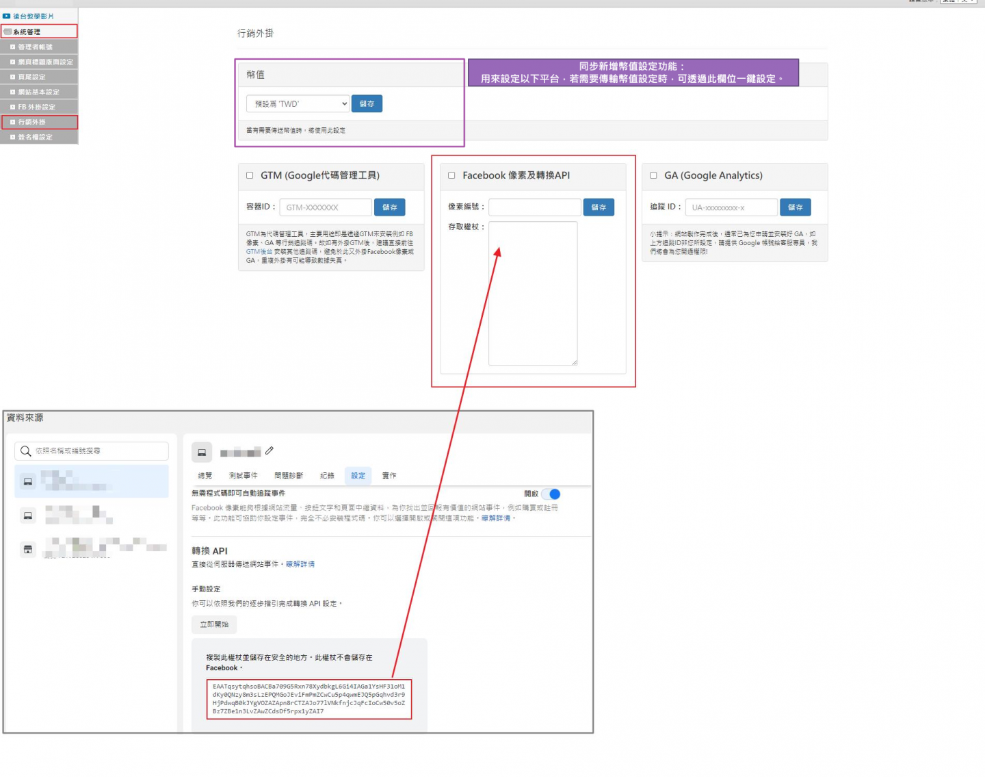Click the 立即開始 button

(x=214, y=624)
